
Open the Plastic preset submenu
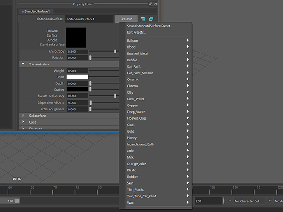pos(158,170)
